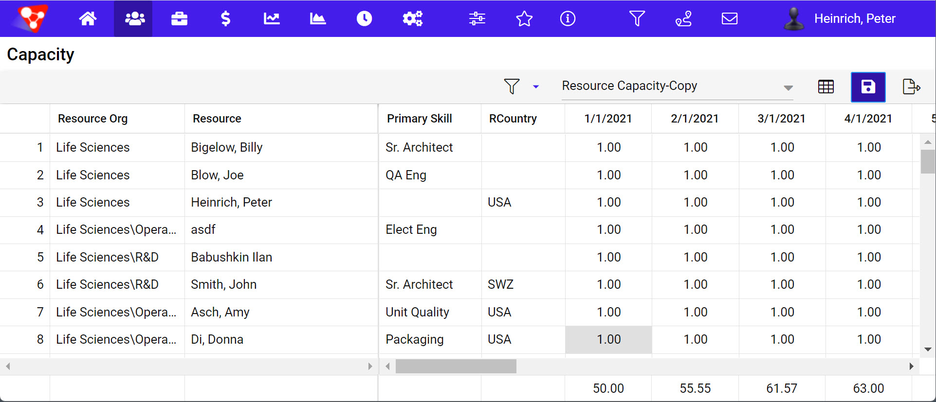Select the 1/1/2021 cell for Di, Donna

608,339
